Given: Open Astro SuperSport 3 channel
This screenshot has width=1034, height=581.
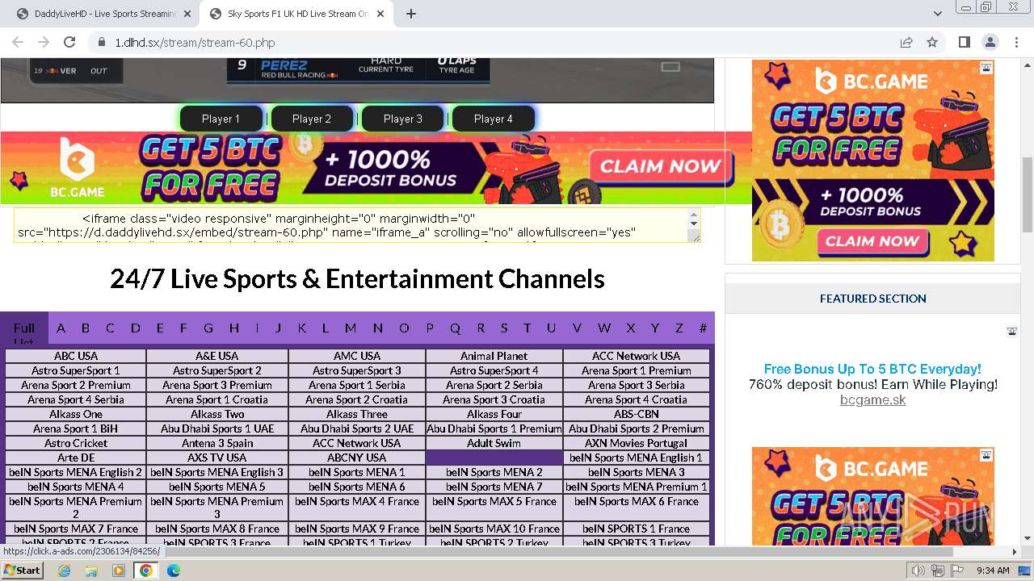Looking at the screenshot, I should coord(357,370).
